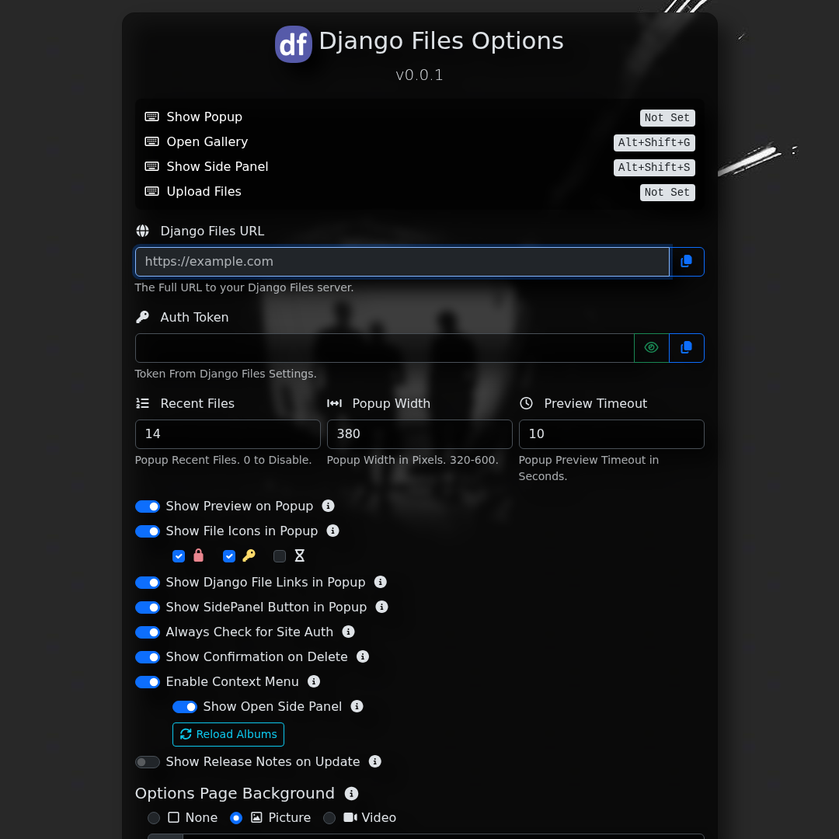Click info icon for Always Check for Site Auth

[349, 632]
